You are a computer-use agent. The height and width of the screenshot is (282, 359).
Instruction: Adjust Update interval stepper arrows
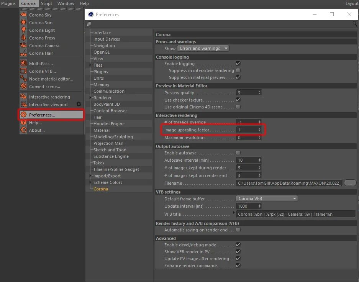click(x=259, y=206)
